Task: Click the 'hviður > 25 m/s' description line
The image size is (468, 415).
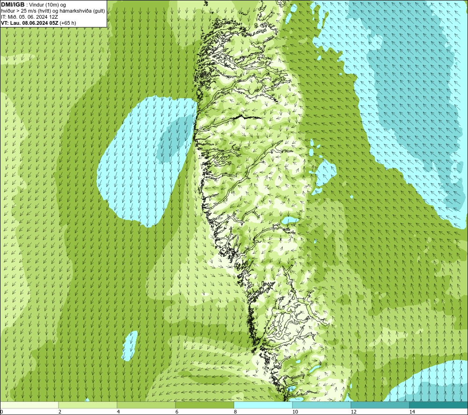Action: 53,11
